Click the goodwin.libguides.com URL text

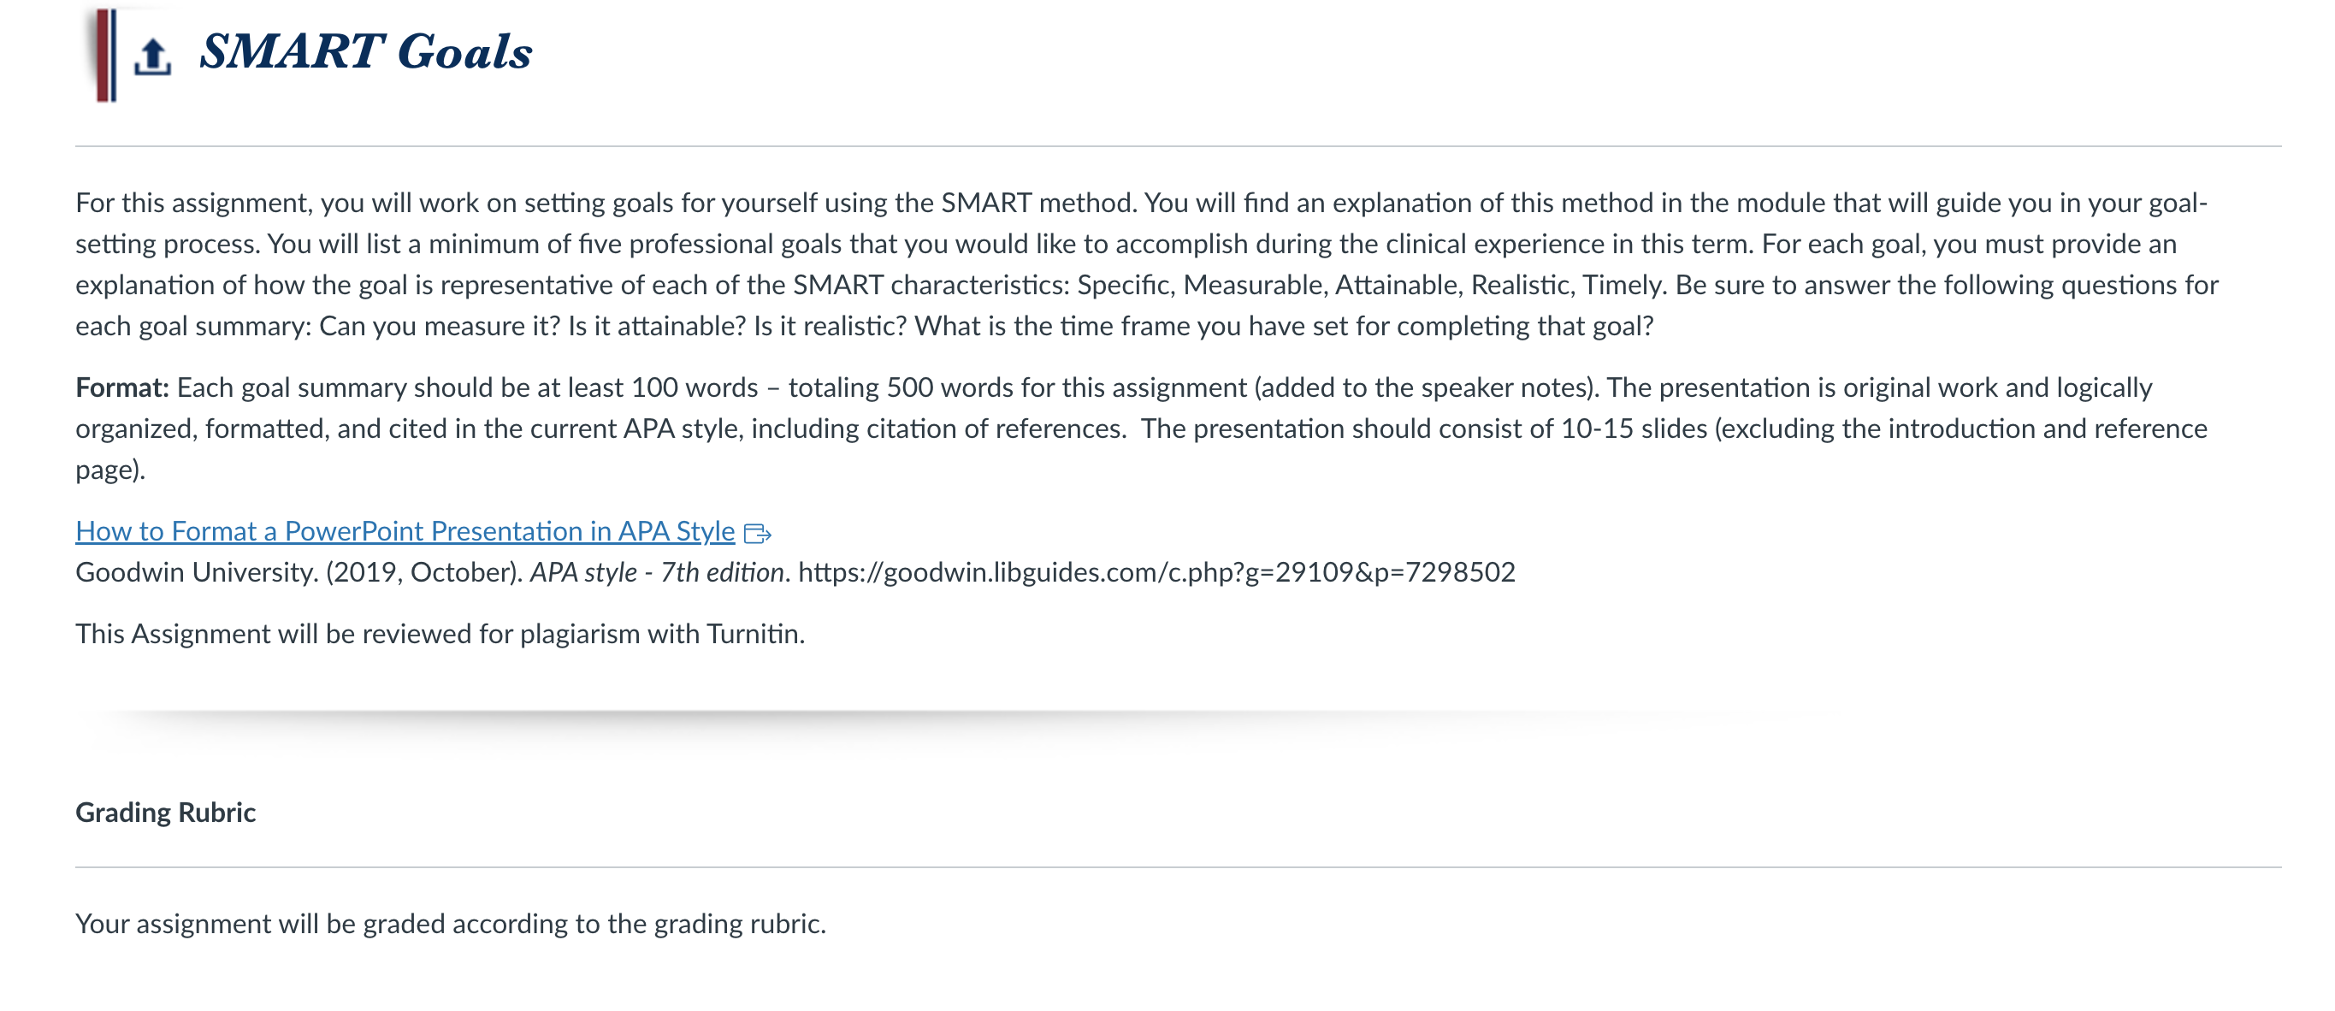tap(1156, 572)
